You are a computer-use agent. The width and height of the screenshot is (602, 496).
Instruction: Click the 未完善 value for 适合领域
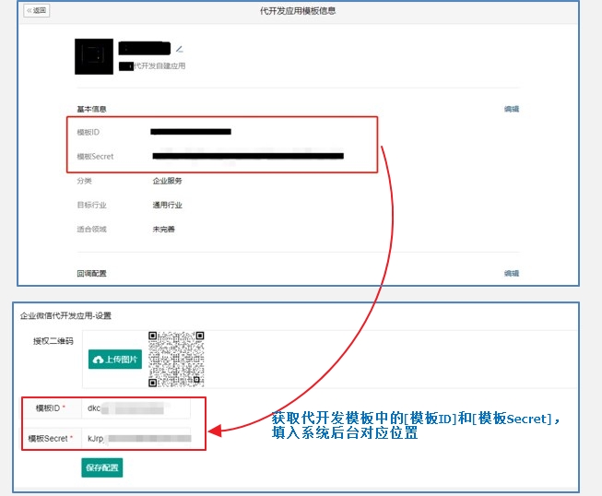(164, 229)
